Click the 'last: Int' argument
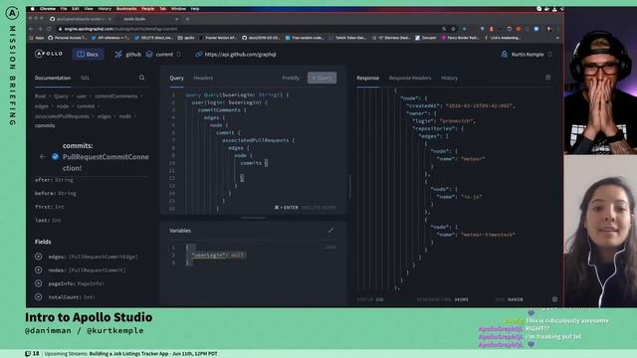This screenshot has height=358, width=637. [48, 220]
